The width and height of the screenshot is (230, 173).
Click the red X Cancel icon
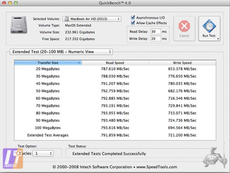coord(184,26)
